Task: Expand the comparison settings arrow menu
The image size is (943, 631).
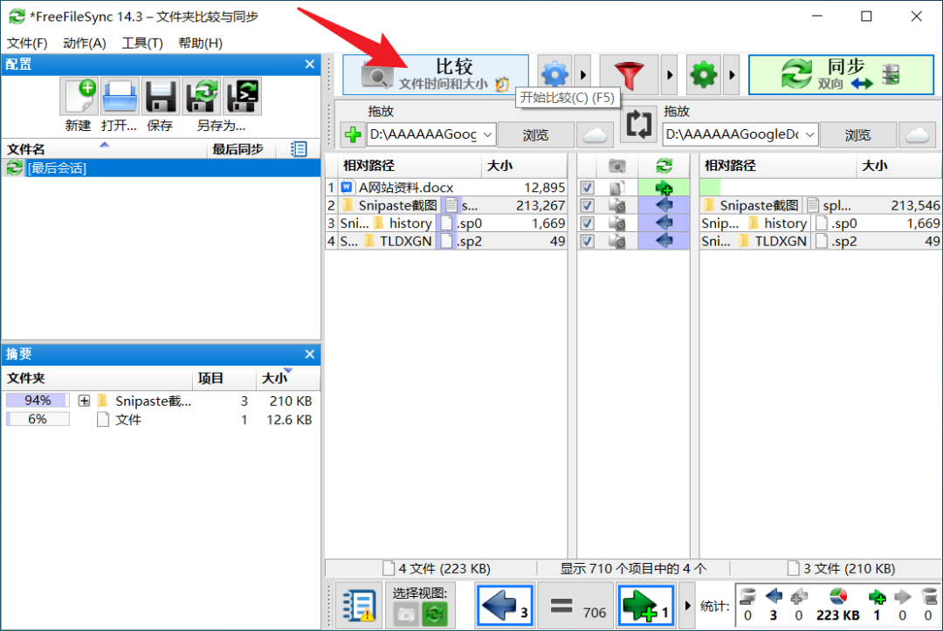Action: [x=582, y=75]
